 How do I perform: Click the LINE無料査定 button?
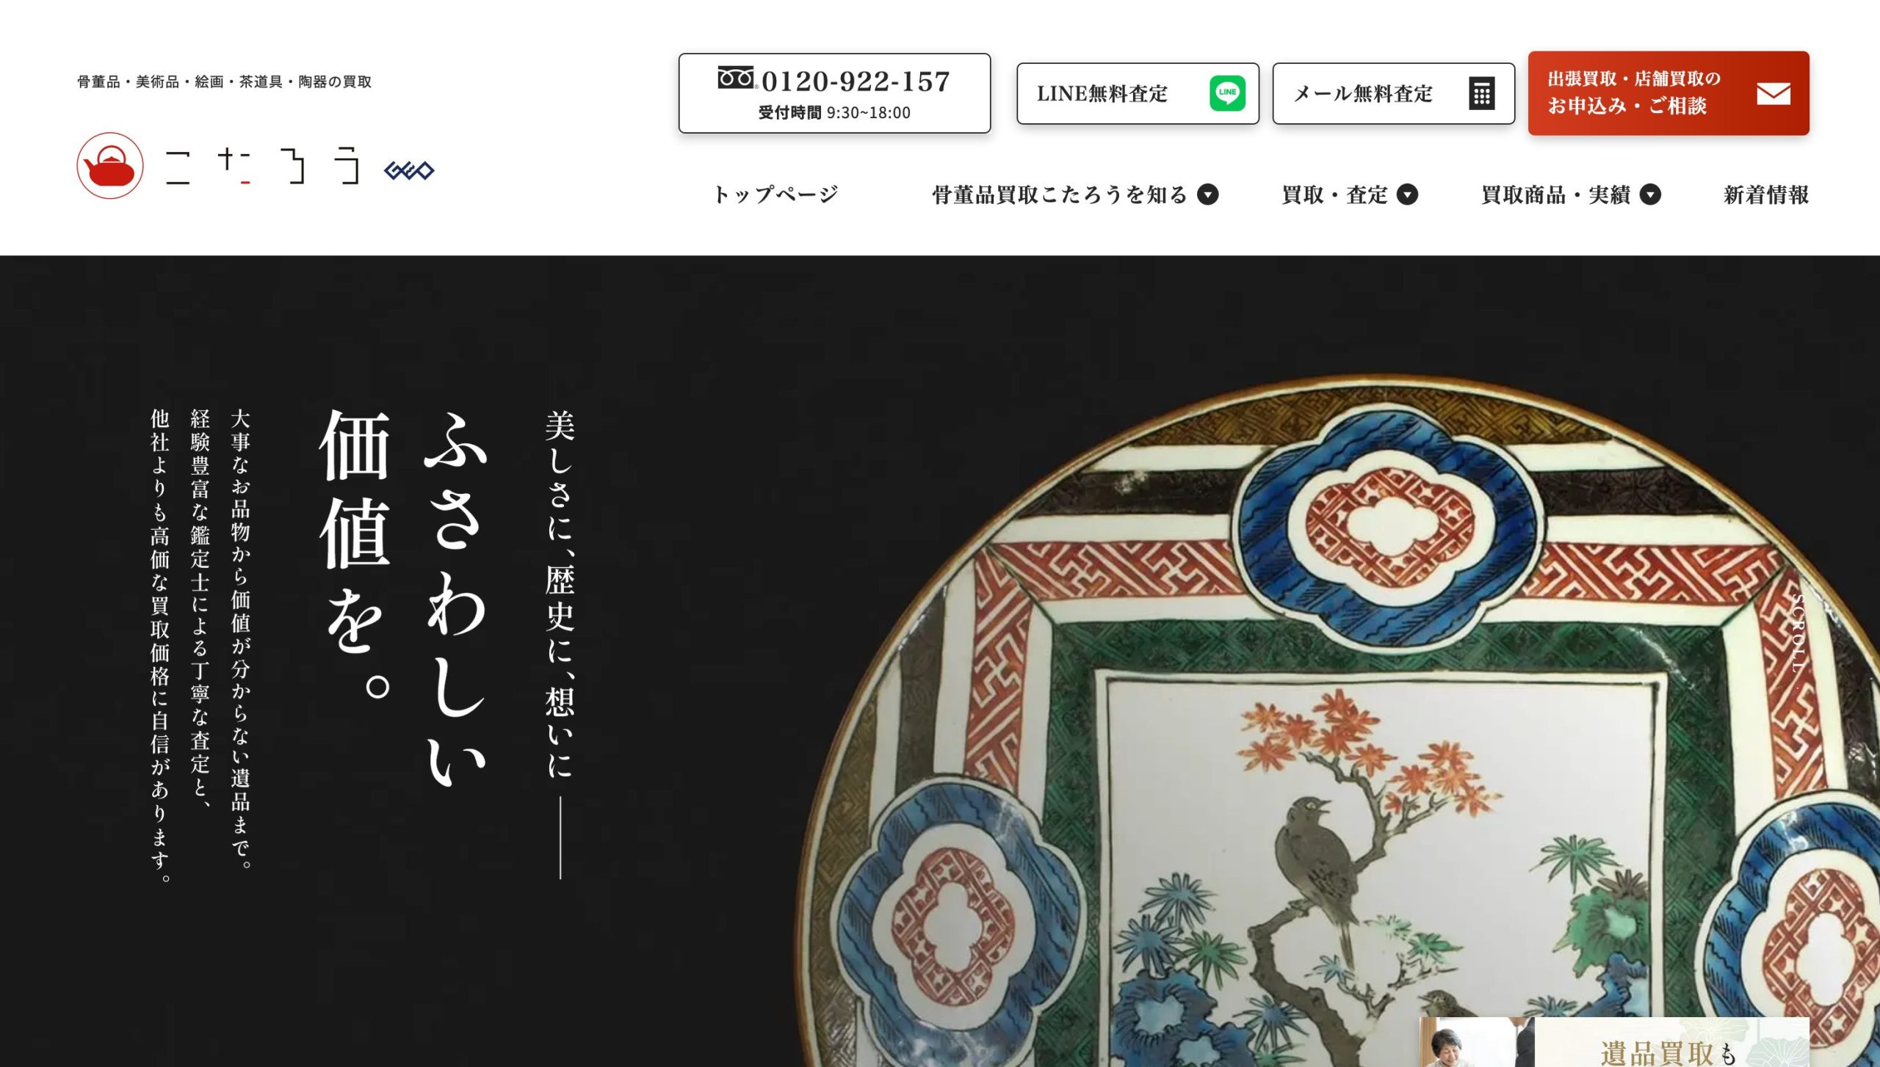tap(1138, 93)
